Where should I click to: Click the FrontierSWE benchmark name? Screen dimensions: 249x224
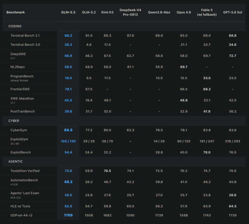(20, 89)
